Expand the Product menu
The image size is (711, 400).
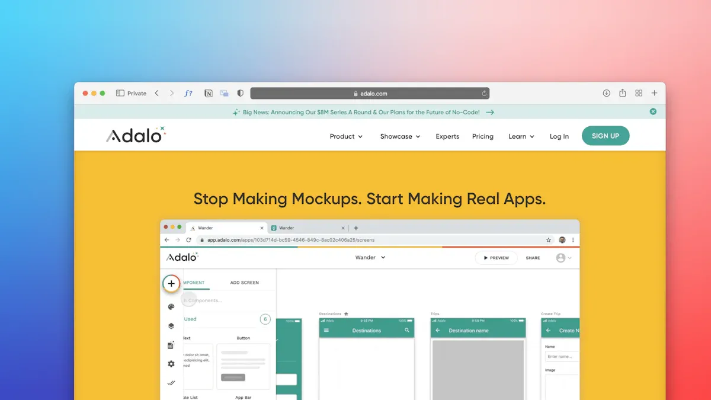pos(346,136)
